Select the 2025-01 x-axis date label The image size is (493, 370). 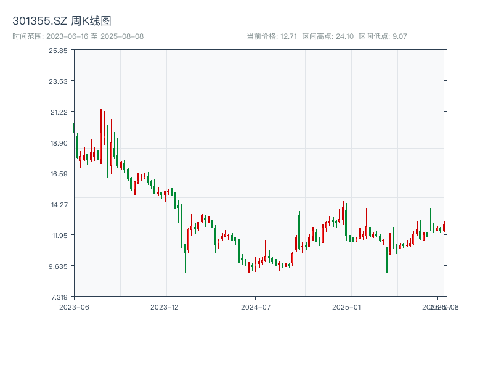(346, 306)
